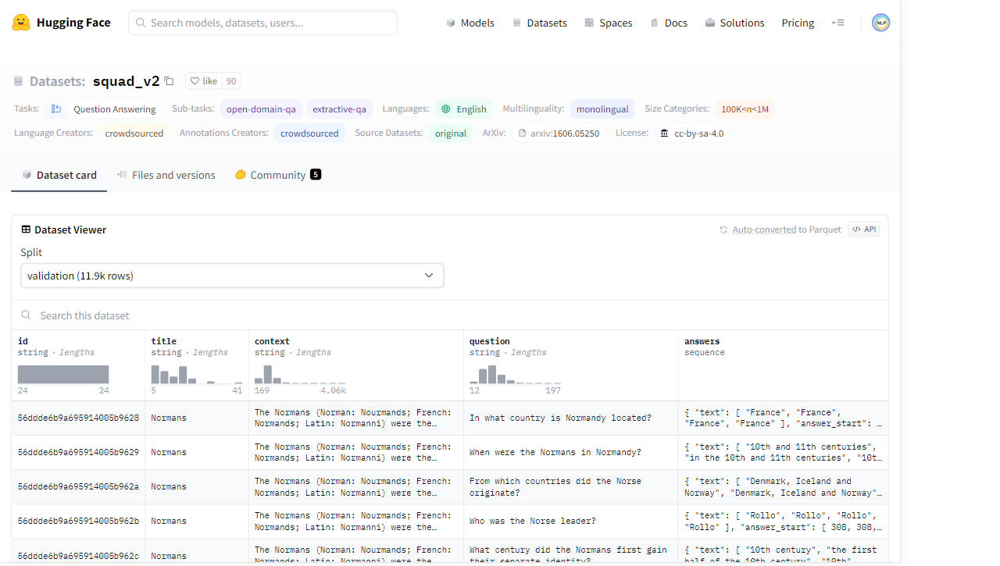Click the Datasets breadcrumb icon beside squad_v2
The height and width of the screenshot is (566, 1000).
[19, 81]
